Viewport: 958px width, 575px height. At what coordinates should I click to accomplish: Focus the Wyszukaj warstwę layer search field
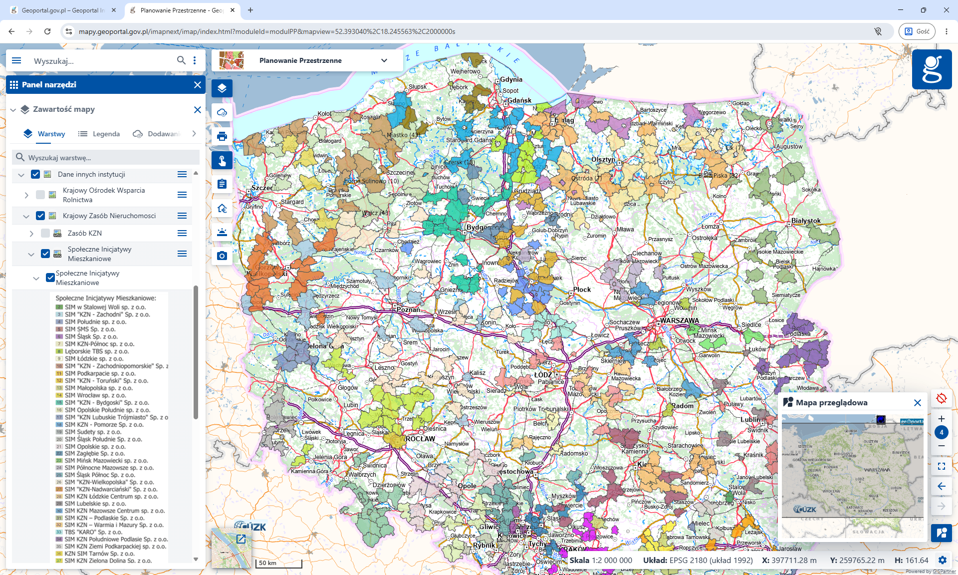click(106, 157)
